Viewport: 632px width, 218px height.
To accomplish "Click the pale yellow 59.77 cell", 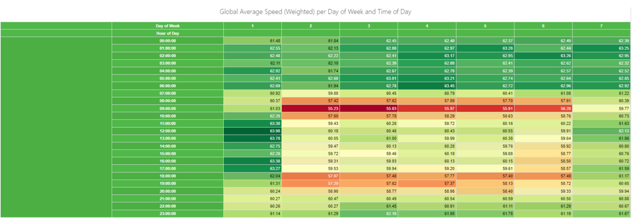I will pyautogui.click(x=601, y=109).
